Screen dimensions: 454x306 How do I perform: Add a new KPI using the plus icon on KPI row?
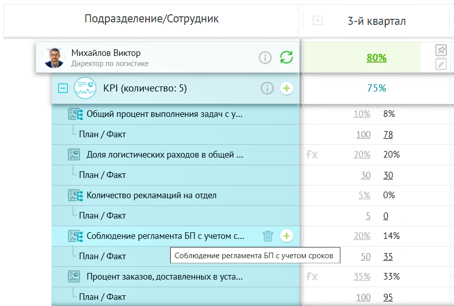[286, 87]
